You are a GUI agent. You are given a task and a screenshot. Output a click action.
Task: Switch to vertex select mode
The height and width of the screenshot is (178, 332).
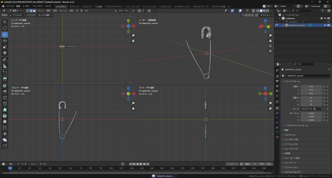pyautogui.click(x=28, y=11)
